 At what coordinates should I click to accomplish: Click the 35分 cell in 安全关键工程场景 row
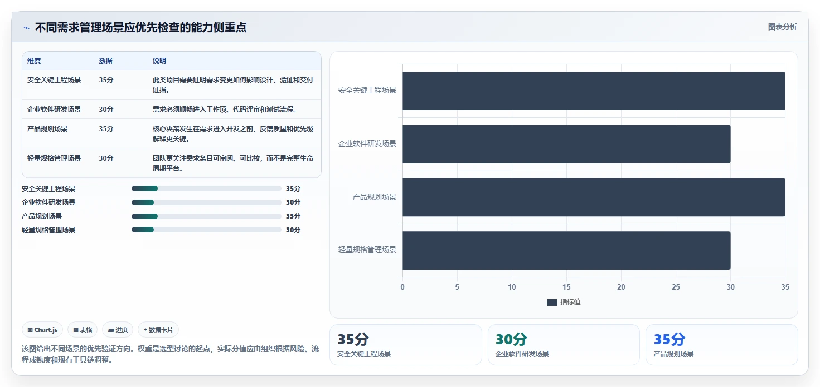(106, 80)
